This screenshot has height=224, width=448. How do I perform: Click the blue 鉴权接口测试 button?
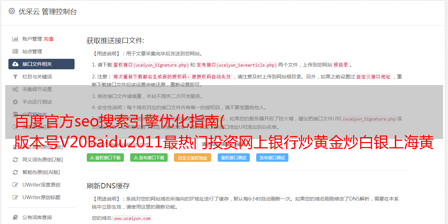[x=234, y=157]
